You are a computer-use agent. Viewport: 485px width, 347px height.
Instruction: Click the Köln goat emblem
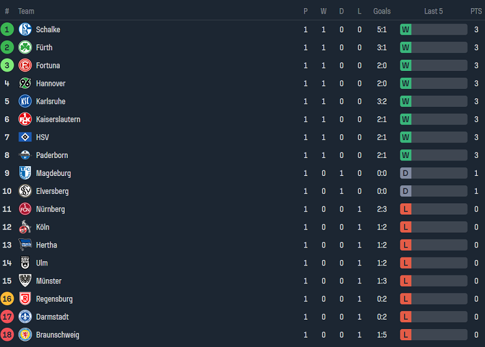pyautogui.click(x=25, y=227)
